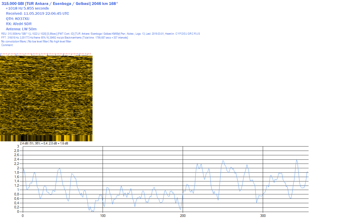The image size is (354, 220).
Task: Click the "1,8" y-axis label
Action: point(17,172)
